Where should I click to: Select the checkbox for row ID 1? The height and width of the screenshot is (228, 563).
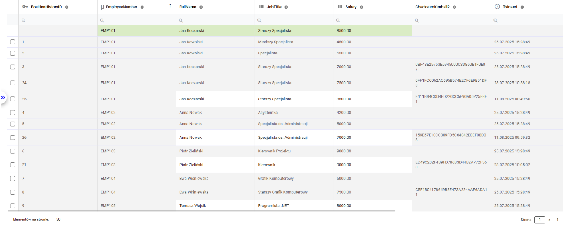click(13, 42)
